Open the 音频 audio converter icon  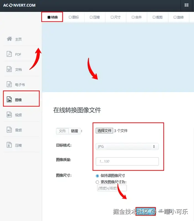(9, 130)
